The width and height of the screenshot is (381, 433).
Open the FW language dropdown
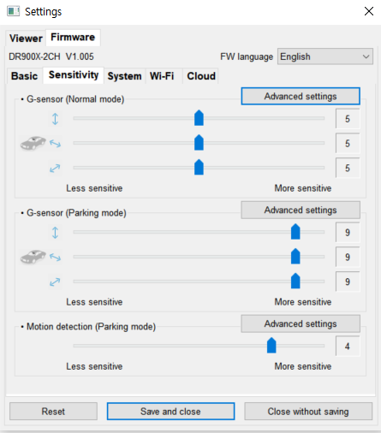[325, 56]
